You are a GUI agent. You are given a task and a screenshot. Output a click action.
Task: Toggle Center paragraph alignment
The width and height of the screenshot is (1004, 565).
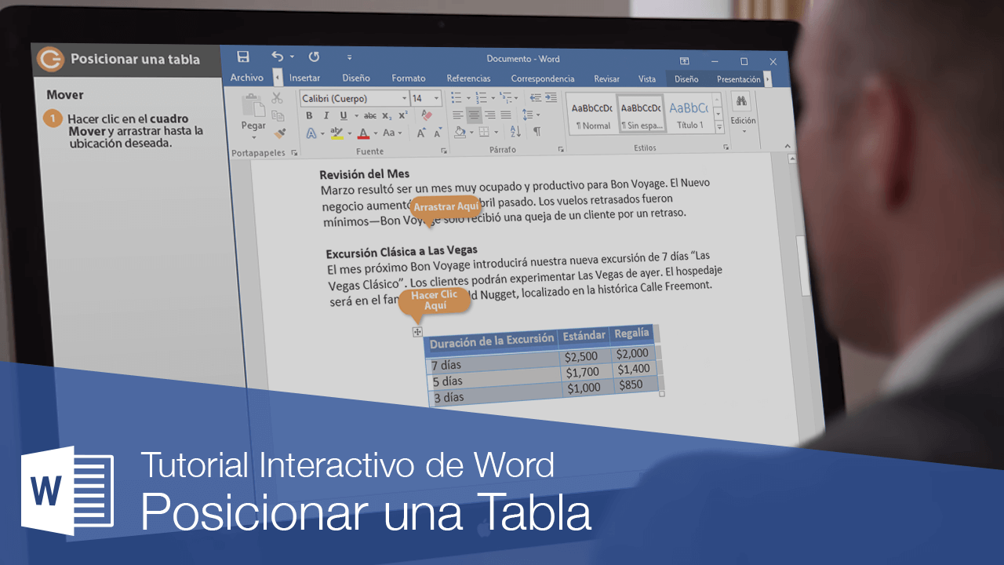474,115
